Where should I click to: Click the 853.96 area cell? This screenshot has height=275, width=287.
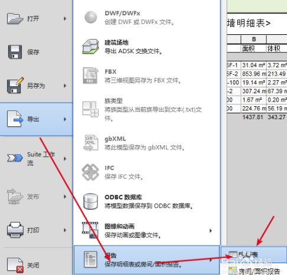pyautogui.click(x=254, y=74)
